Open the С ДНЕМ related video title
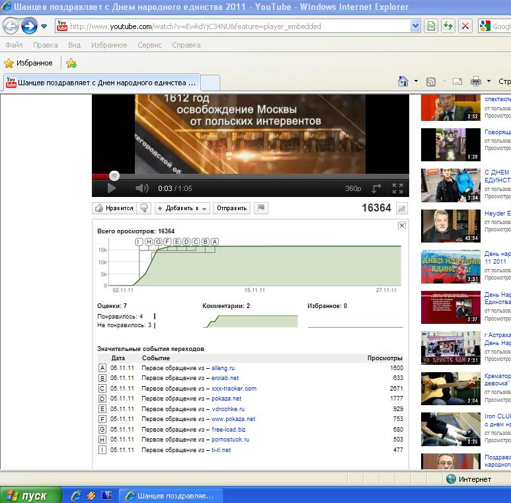This screenshot has width=511, height=503. (497, 176)
